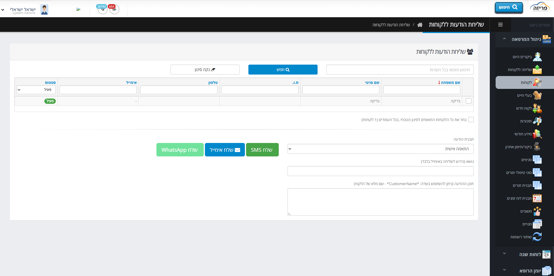Open messages icon with 28793 badge
The image size is (554, 276).
click(102, 9)
